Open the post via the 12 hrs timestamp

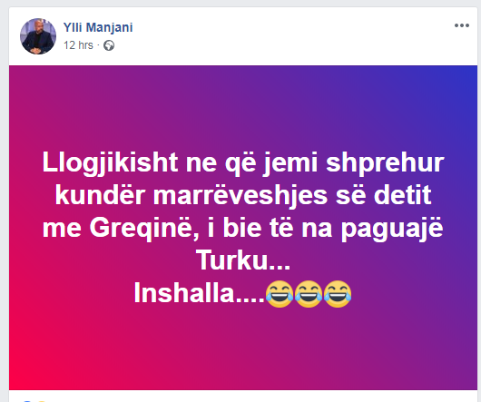coord(78,45)
